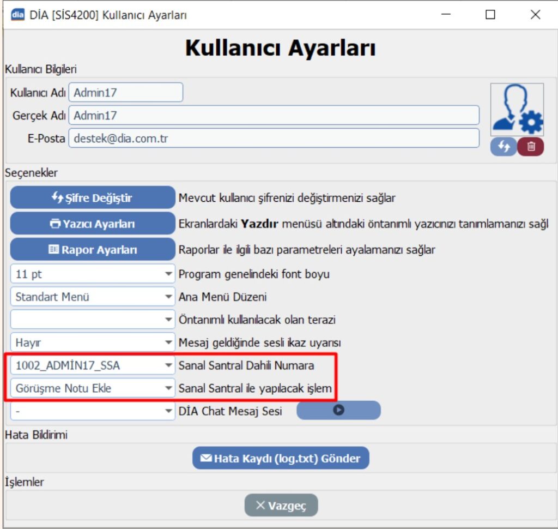Click the DİA logo in title bar
This screenshot has height=529, width=558.
17,15
